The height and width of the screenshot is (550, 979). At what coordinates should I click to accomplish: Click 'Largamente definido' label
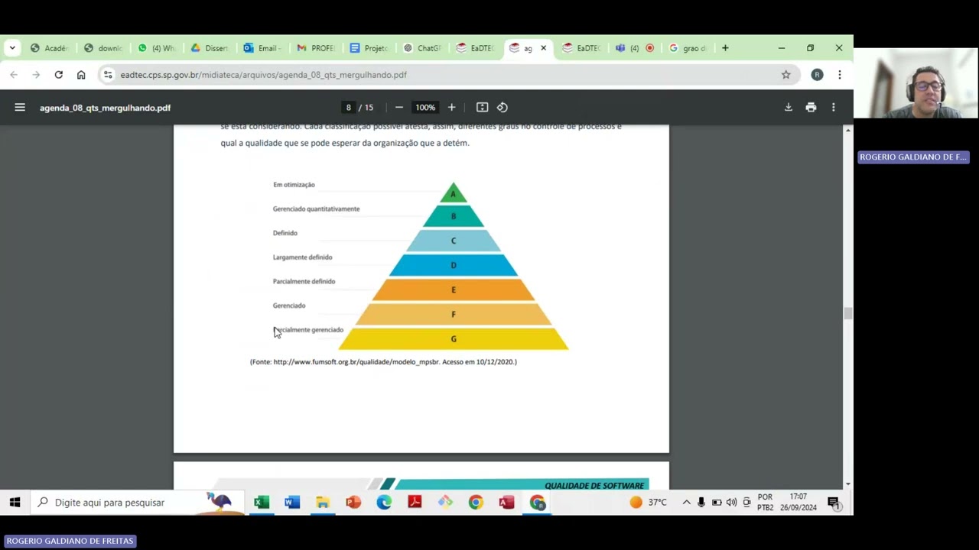(x=302, y=257)
